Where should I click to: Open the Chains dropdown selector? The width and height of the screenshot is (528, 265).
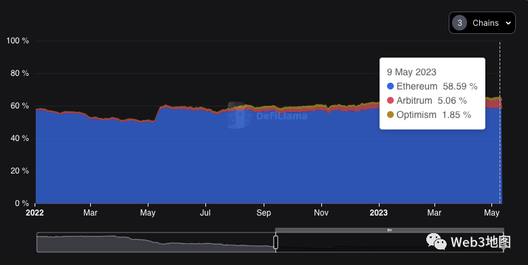click(482, 23)
